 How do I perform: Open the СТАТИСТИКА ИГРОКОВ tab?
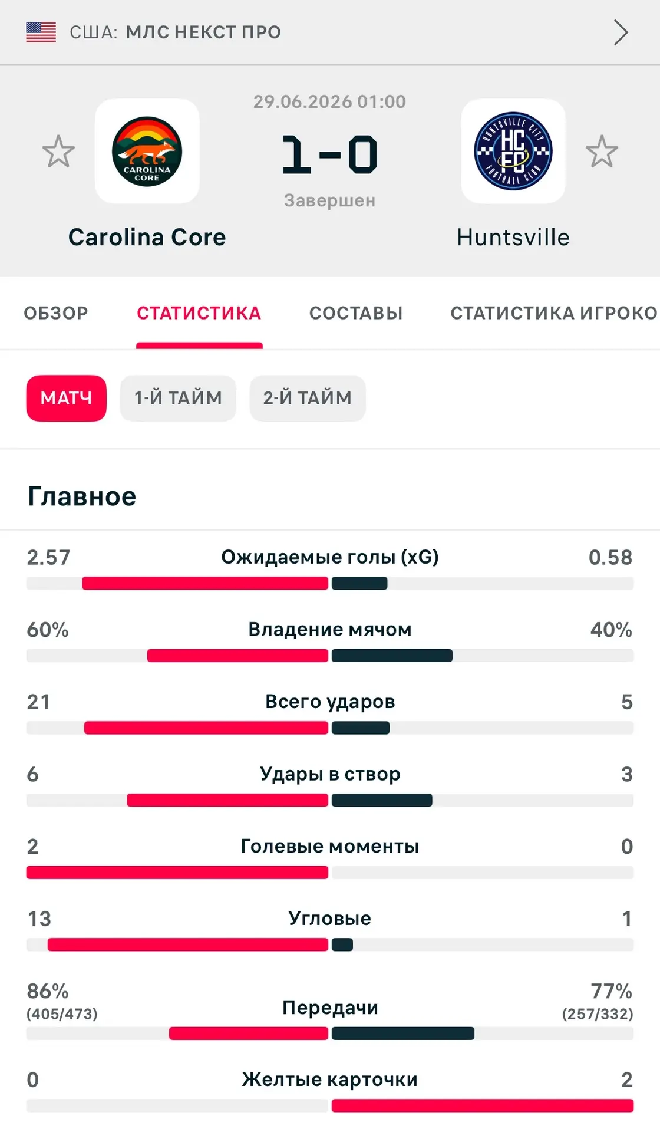[x=555, y=313]
